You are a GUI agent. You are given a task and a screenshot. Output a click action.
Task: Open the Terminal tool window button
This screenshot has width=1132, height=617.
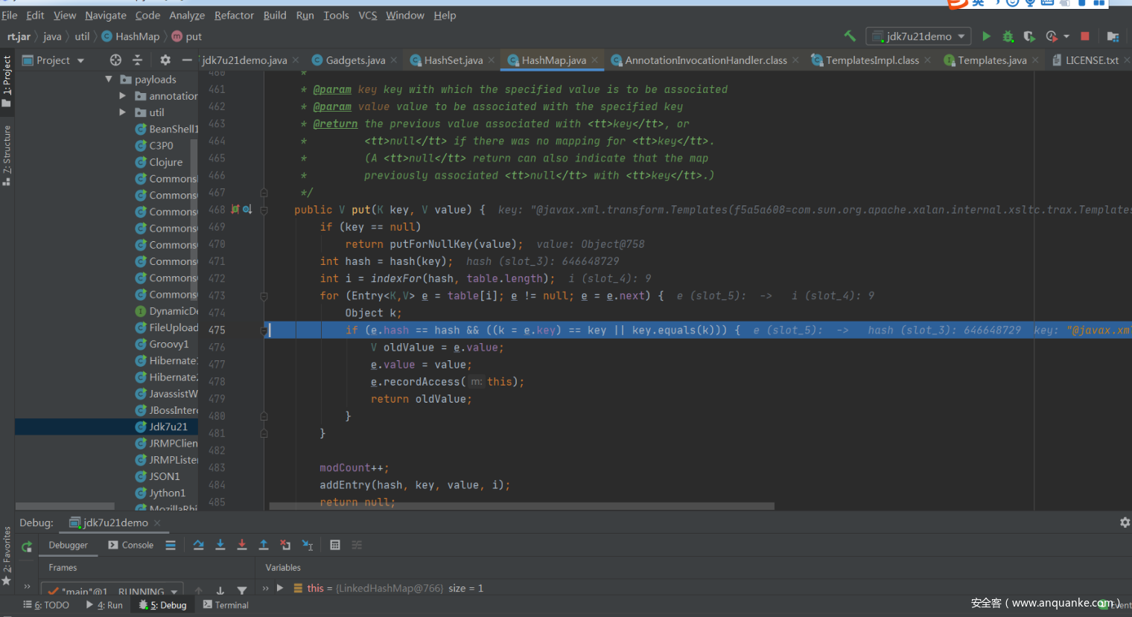coord(226,605)
